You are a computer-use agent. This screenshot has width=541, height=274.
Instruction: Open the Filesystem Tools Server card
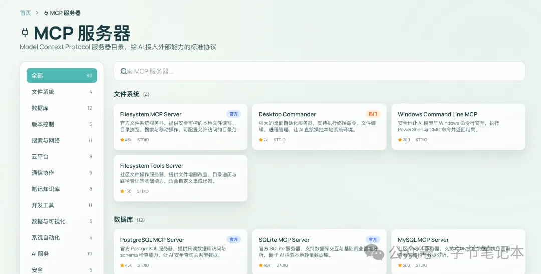coord(180,178)
